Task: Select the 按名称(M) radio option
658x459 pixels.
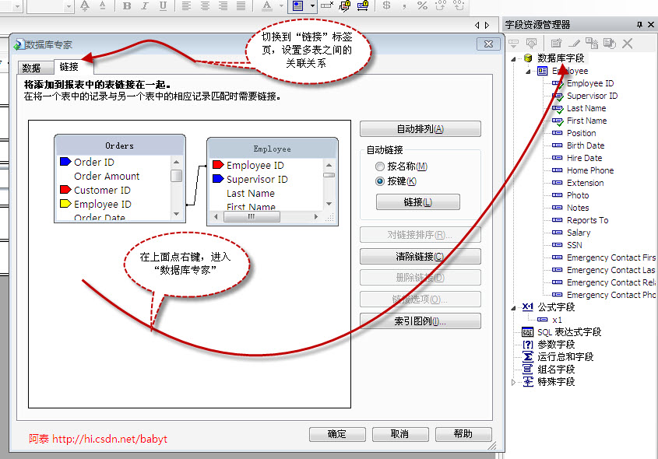Action: (401, 166)
